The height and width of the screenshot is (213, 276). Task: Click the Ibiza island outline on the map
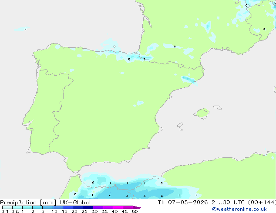pyautogui.click(x=180, y=125)
